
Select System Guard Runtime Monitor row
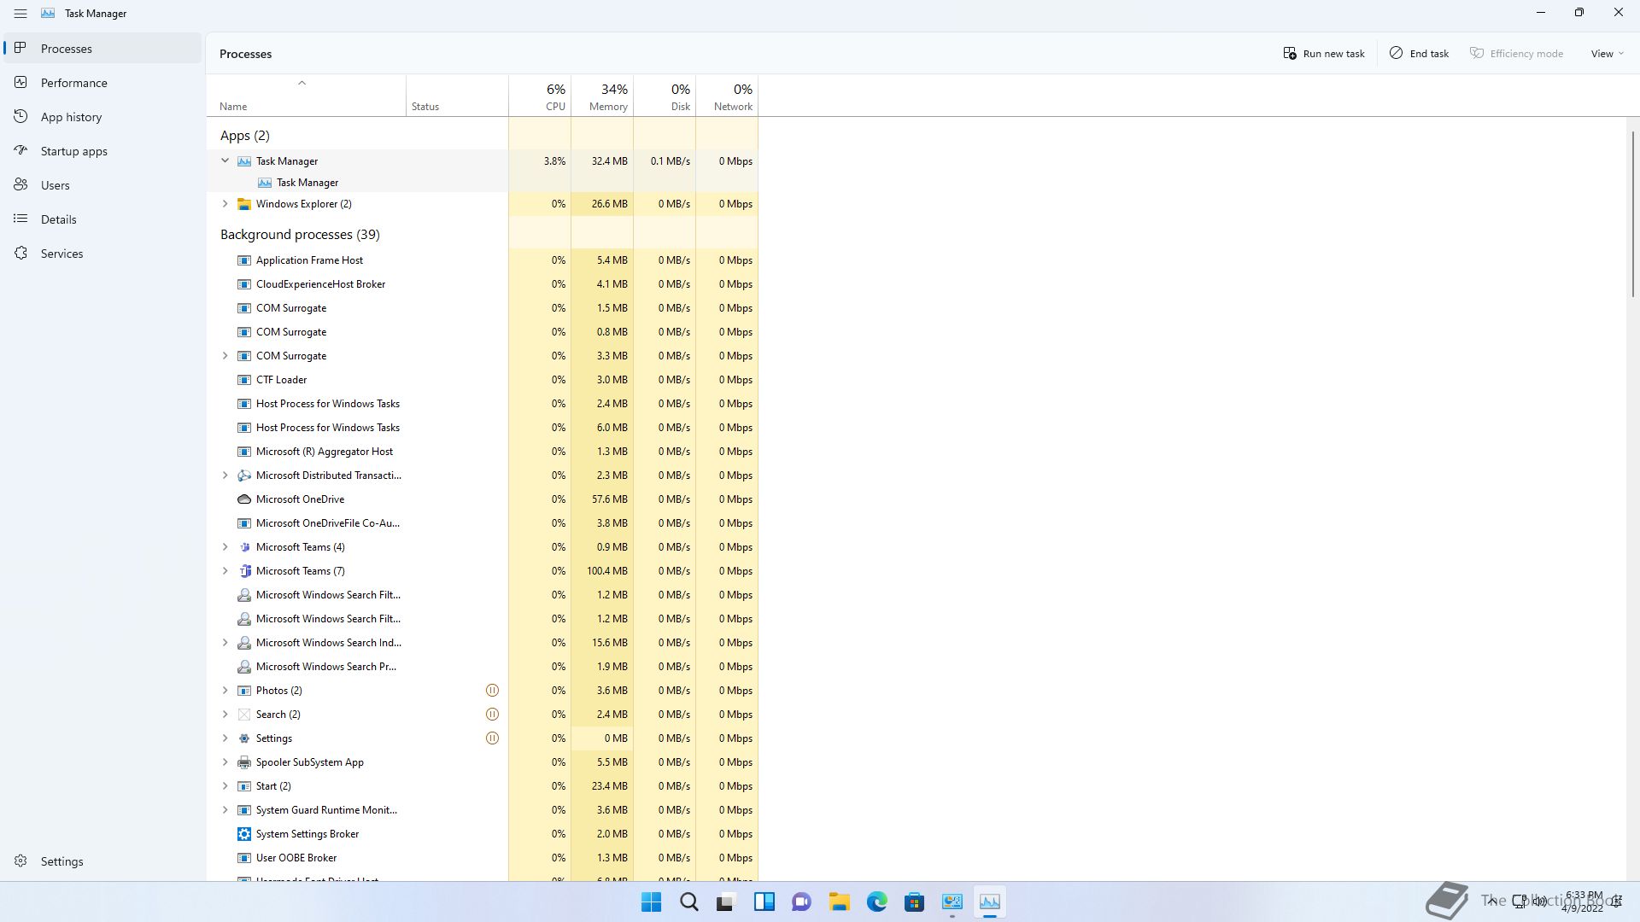483,809
